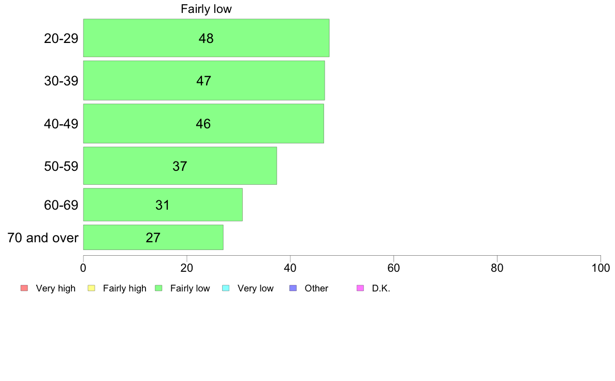Select the 60-69 bar showing 31

(163, 205)
